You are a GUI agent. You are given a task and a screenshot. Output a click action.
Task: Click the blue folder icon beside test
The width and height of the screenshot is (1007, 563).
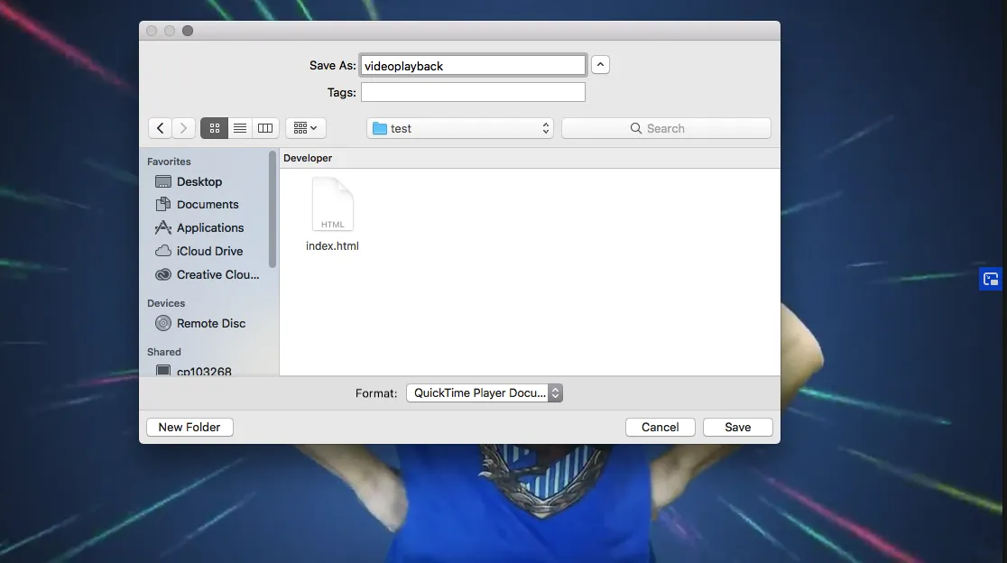[380, 128]
